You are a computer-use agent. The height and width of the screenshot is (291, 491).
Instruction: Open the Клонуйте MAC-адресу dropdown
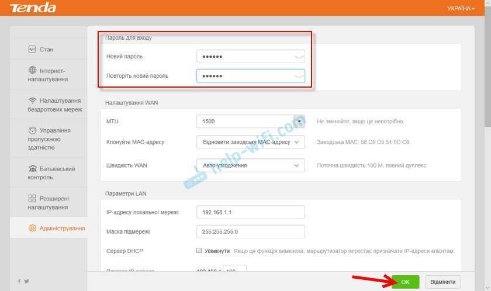[251, 142]
